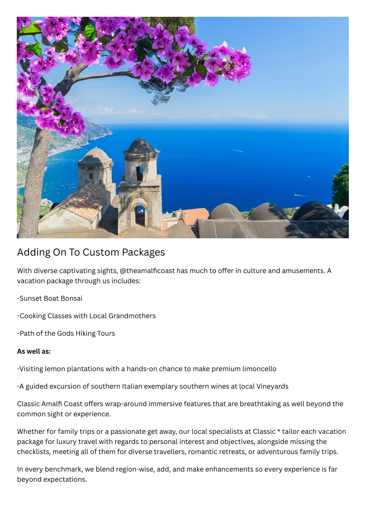366x517 pixels.
Task: Click the Classic Amalfi Coast offers paragraph
Action: [x=180, y=409]
